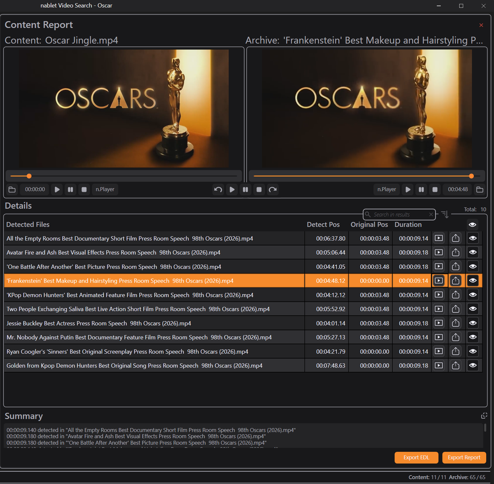Screen dimensions: 494x484
Task: Open Archive video in n.Player
Action: (387, 189)
